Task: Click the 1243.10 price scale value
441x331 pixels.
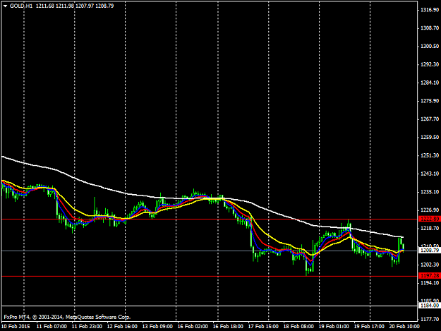Action: (x=430, y=174)
